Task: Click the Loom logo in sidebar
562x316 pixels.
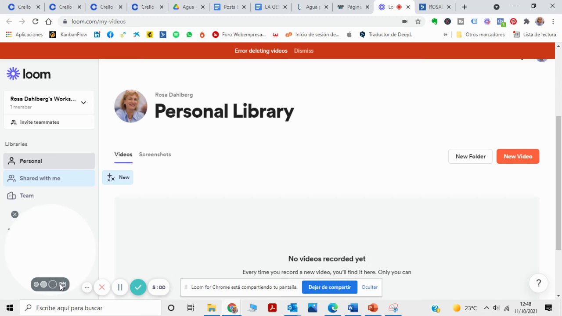Action: pyautogui.click(x=29, y=74)
